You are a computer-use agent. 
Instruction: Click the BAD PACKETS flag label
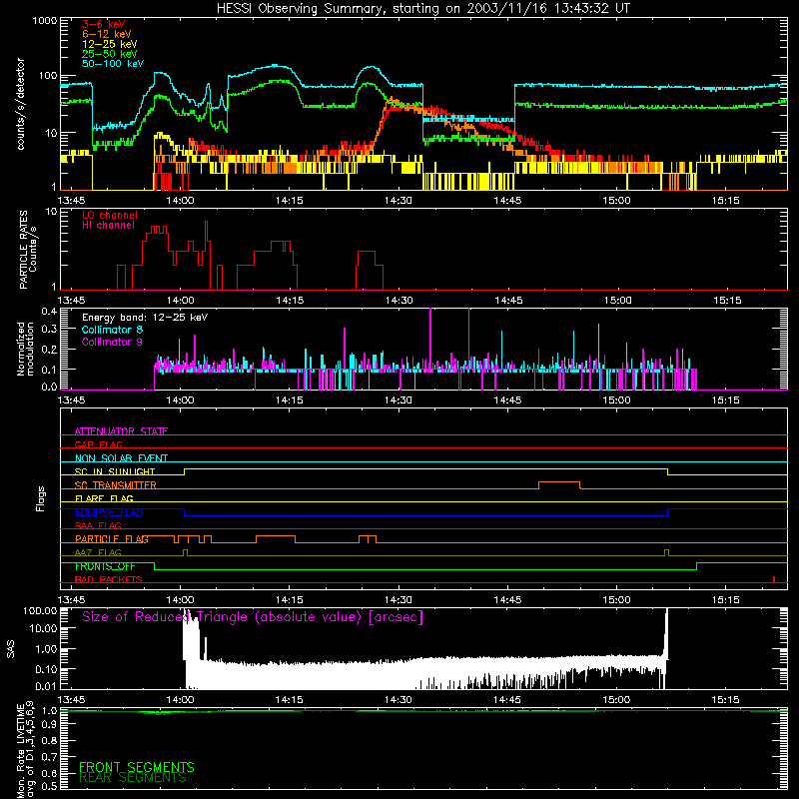point(109,579)
